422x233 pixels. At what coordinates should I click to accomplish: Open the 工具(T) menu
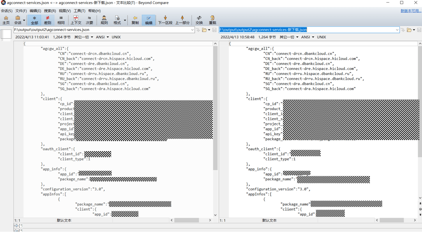[79, 11]
